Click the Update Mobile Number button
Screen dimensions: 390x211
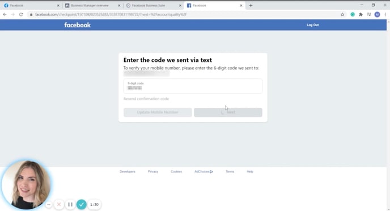pos(158,112)
